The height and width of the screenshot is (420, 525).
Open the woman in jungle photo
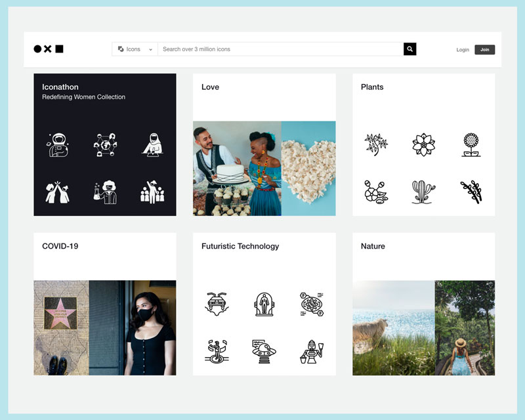[465, 327]
